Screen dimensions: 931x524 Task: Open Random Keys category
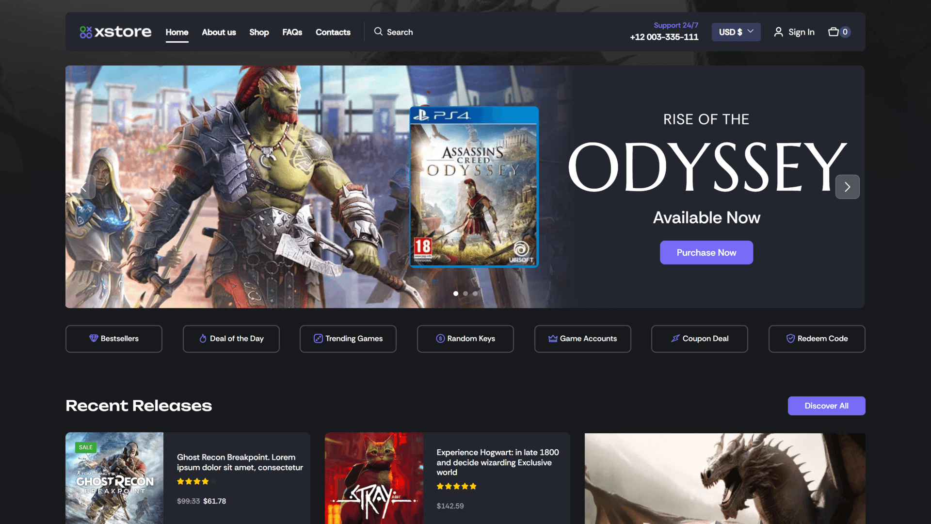[x=465, y=339]
